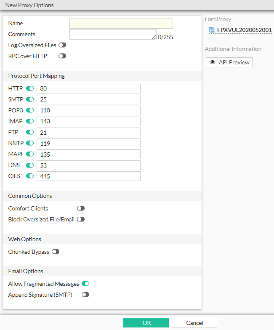Click OK to save proxy options
Screen dimensions: 274x330
[x=146, y=323]
